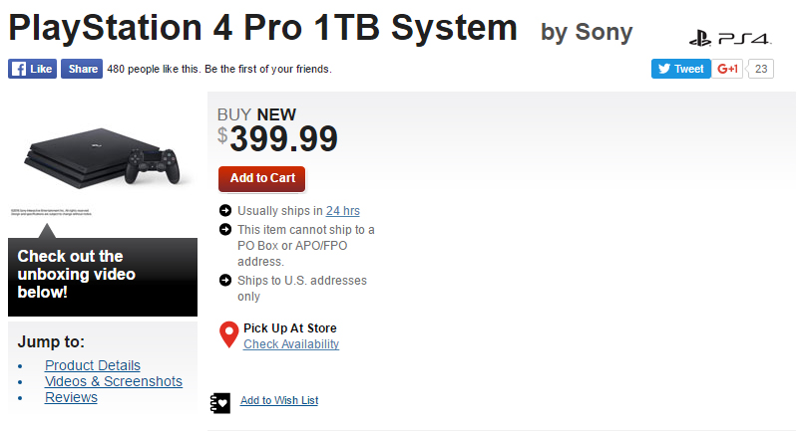Open the 24 hrs shipping link
801x431 pixels.
pyautogui.click(x=342, y=211)
